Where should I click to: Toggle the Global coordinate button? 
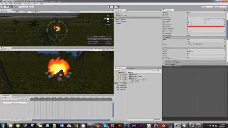31,7
